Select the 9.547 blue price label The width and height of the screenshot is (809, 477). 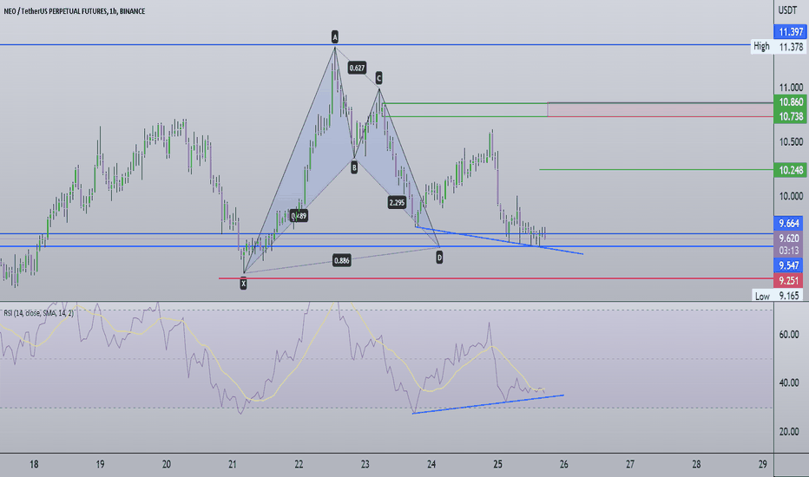(x=789, y=265)
